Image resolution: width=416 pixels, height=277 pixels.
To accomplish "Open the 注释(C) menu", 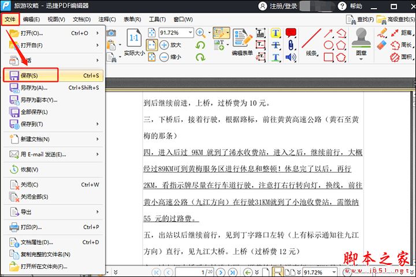I will (x=107, y=19).
